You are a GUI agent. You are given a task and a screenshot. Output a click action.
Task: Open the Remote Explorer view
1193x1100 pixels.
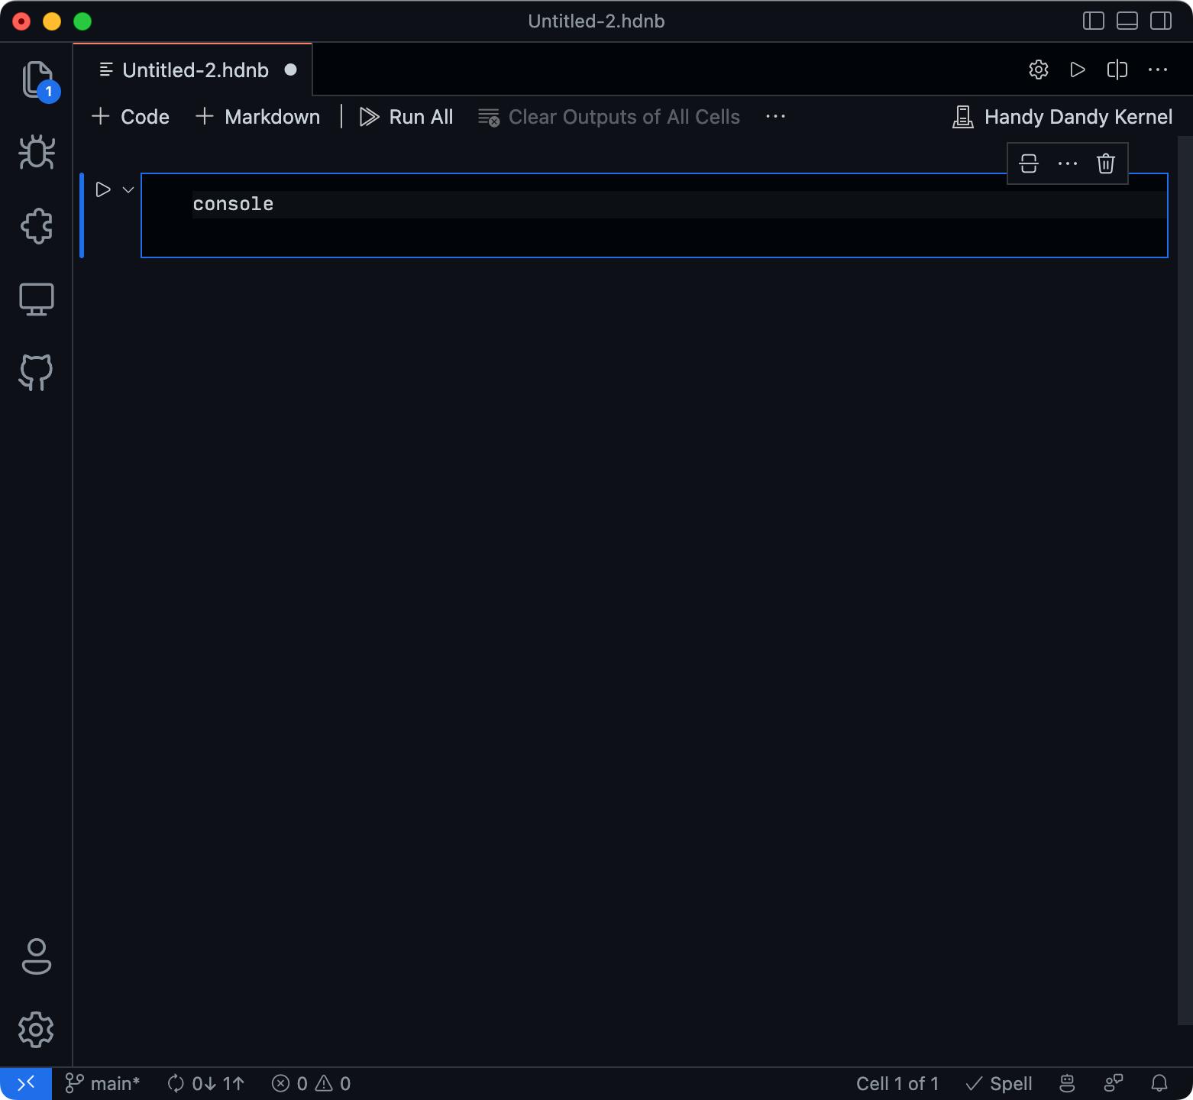coord(37,299)
